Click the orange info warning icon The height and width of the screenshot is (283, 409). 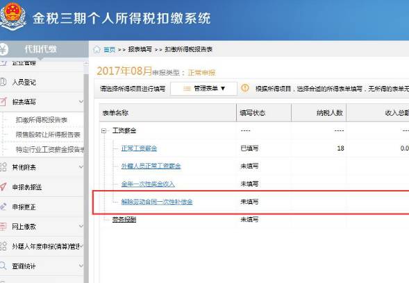[x=245, y=88]
